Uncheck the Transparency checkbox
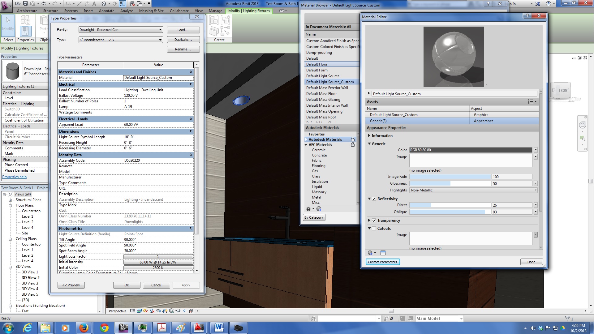 pyautogui.click(x=374, y=221)
